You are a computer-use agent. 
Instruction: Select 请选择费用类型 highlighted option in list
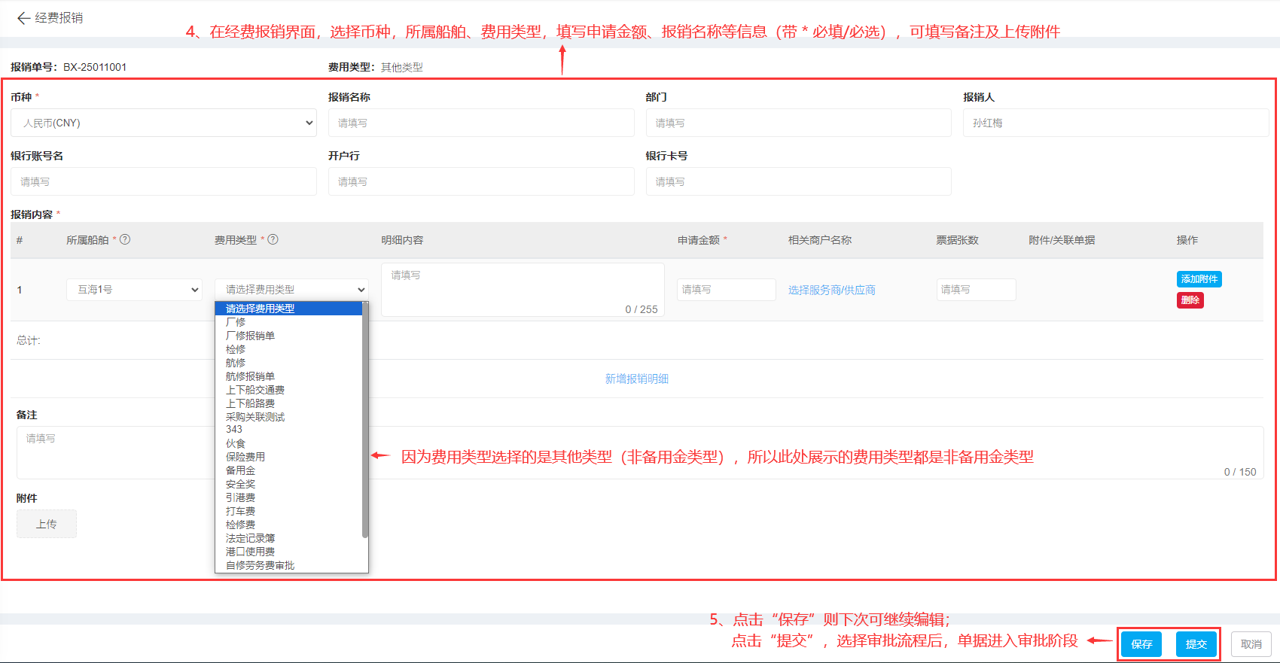tap(288, 309)
